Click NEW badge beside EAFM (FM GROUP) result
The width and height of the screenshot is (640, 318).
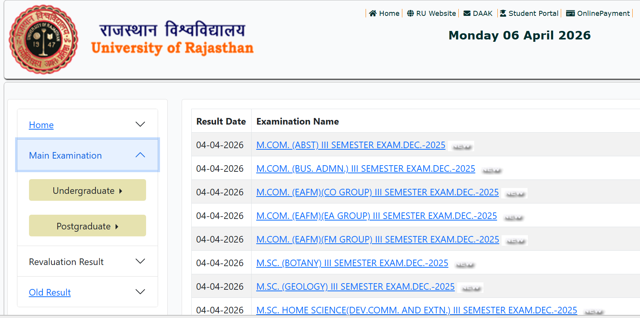516,241
